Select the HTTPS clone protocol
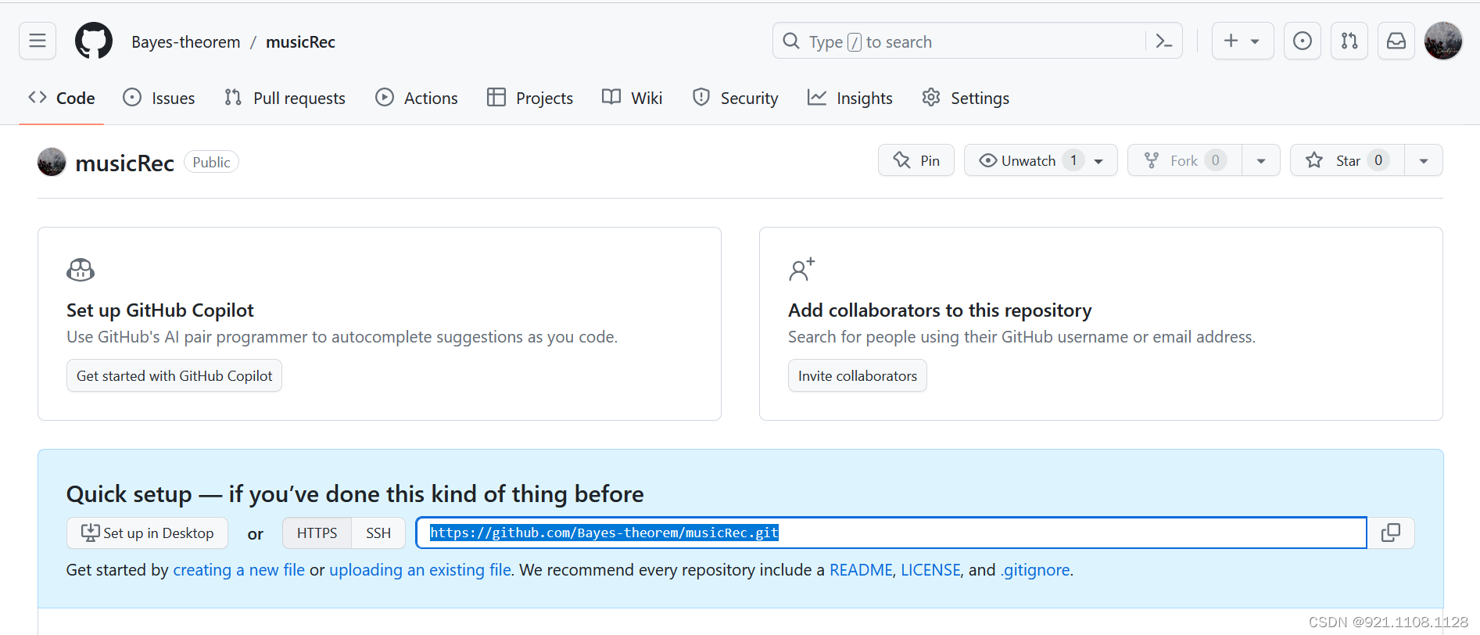Image resolution: width=1480 pixels, height=635 pixels. (x=317, y=533)
